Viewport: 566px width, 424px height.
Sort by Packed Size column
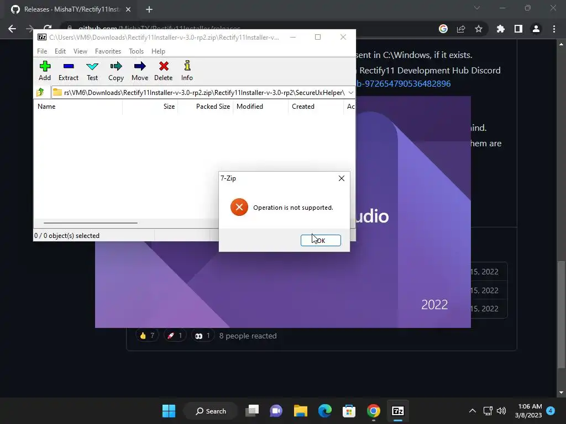click(205, 107)
